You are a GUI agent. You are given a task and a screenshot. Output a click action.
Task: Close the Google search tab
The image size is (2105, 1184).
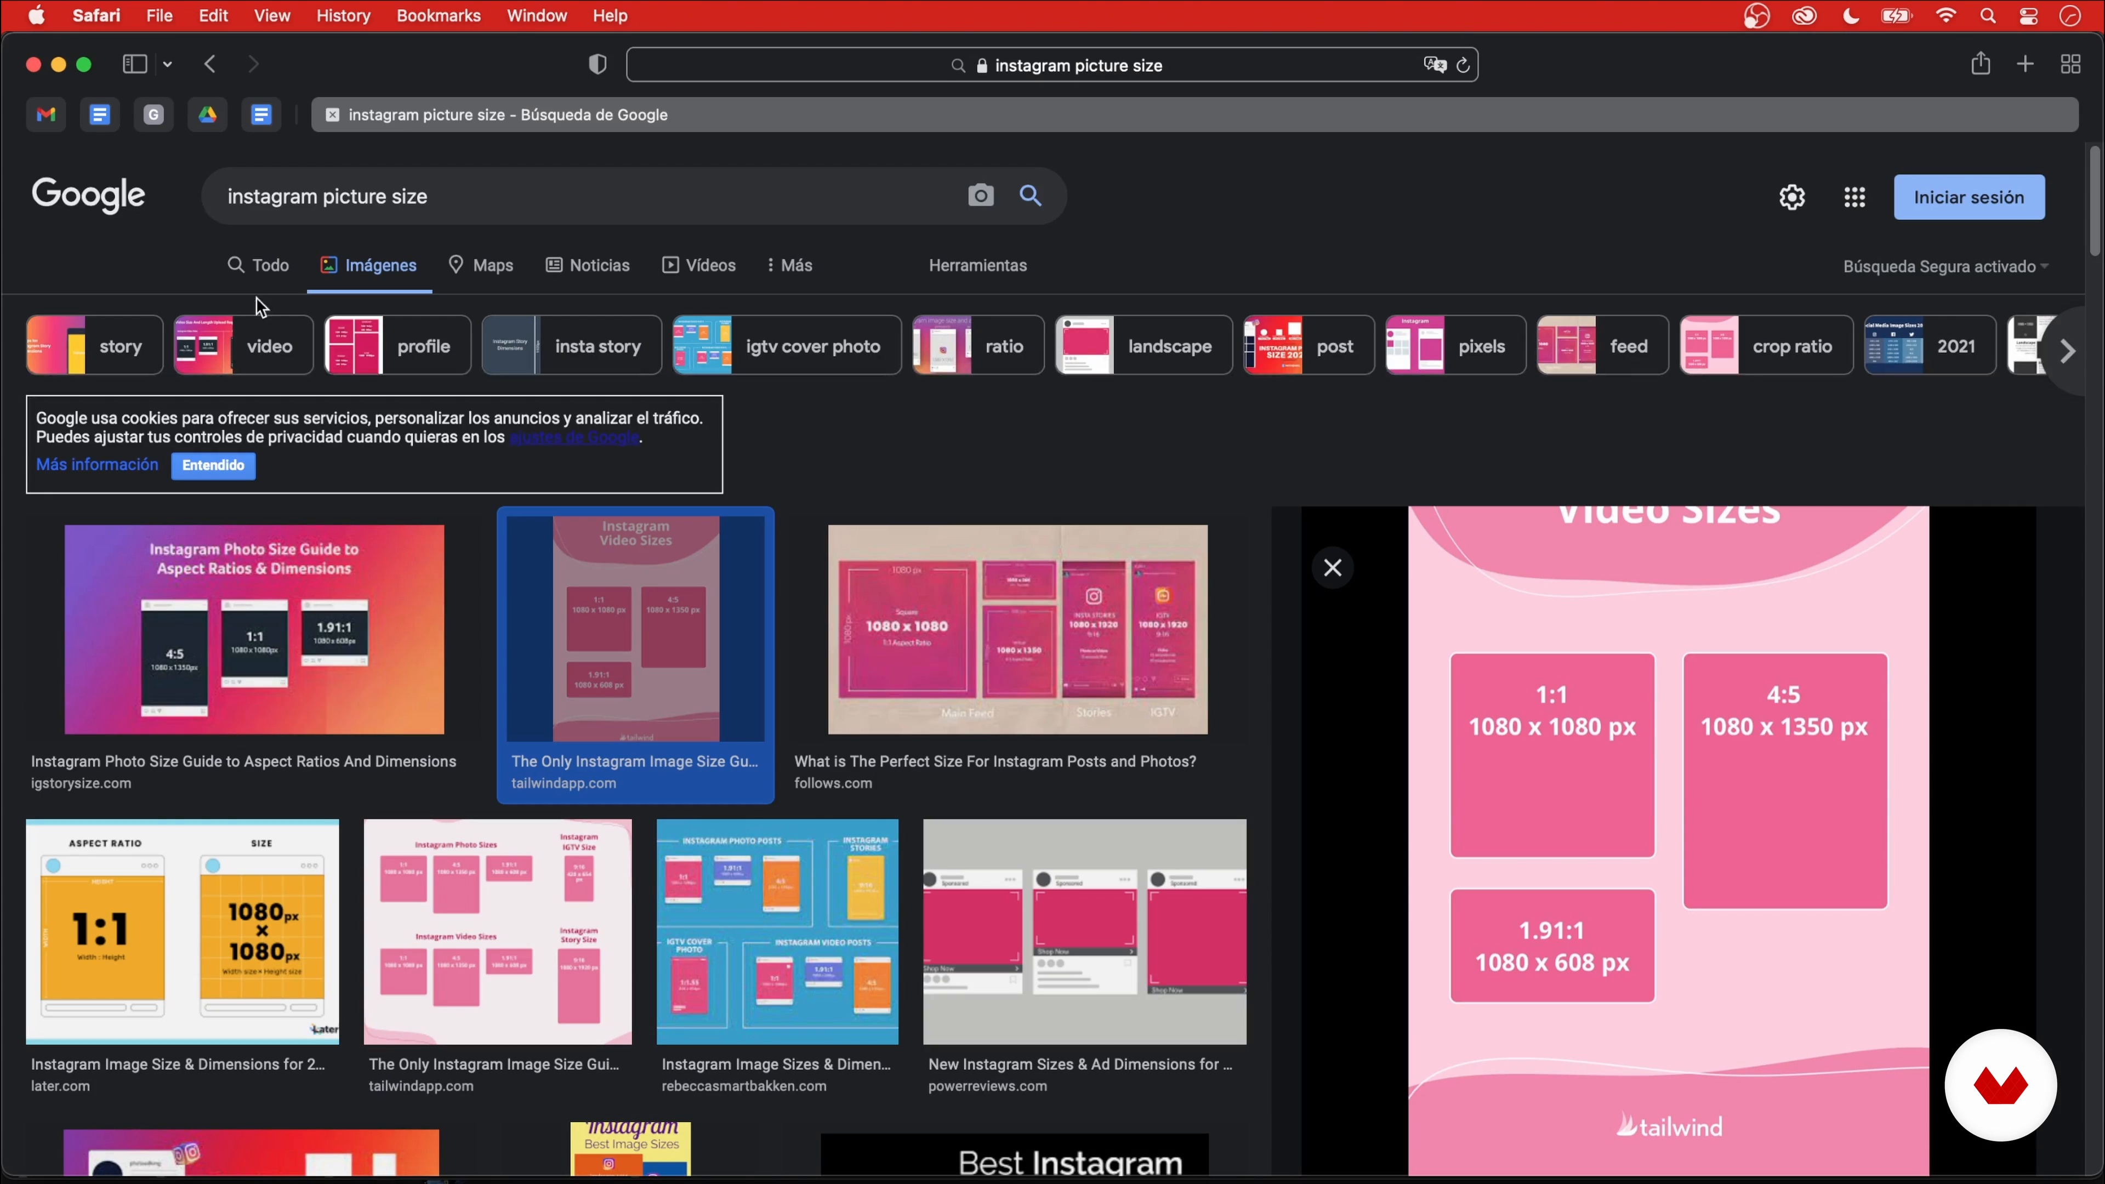pyautogui.click(x=332, y=115)
